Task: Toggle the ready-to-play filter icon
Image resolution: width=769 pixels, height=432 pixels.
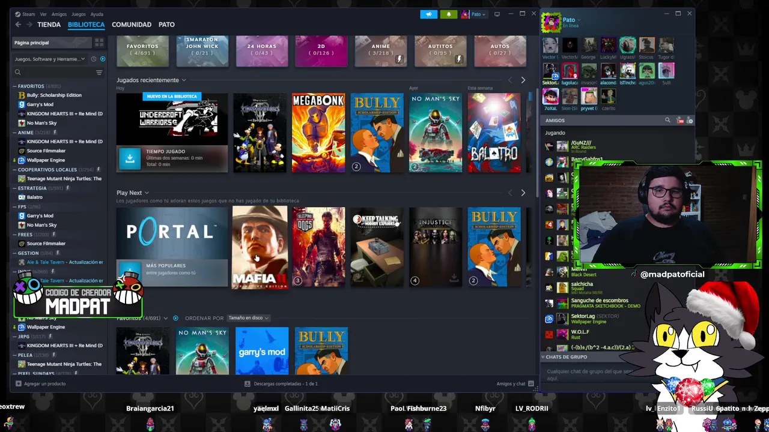Action: pos(103,59)
